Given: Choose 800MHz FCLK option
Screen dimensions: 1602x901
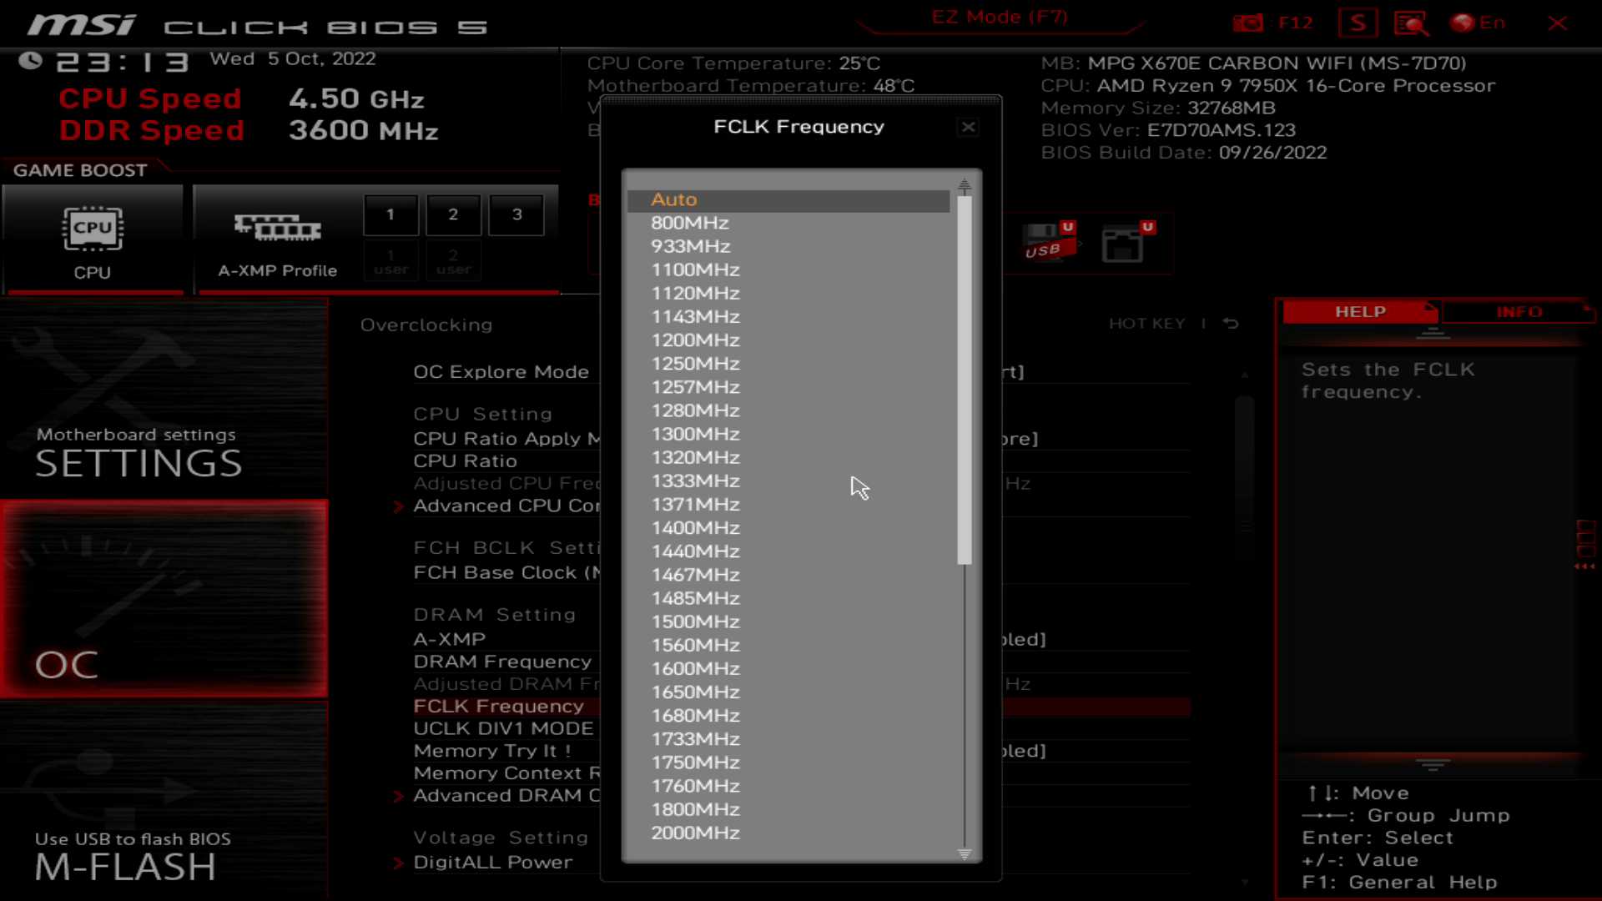Looking at the screenshot, I should pos(788,224).
